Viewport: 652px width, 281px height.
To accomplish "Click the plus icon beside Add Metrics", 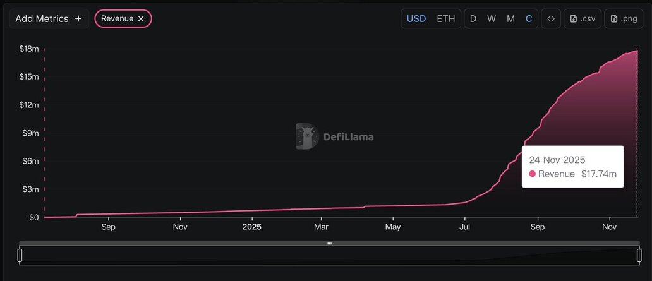I will tap(78, 19).
